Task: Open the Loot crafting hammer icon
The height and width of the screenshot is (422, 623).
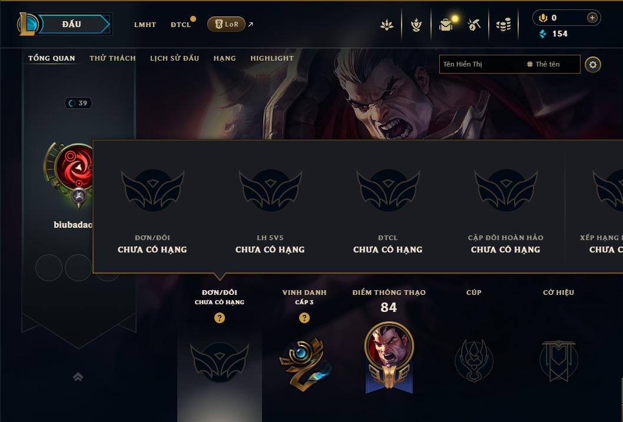Action: click(474, 25)
